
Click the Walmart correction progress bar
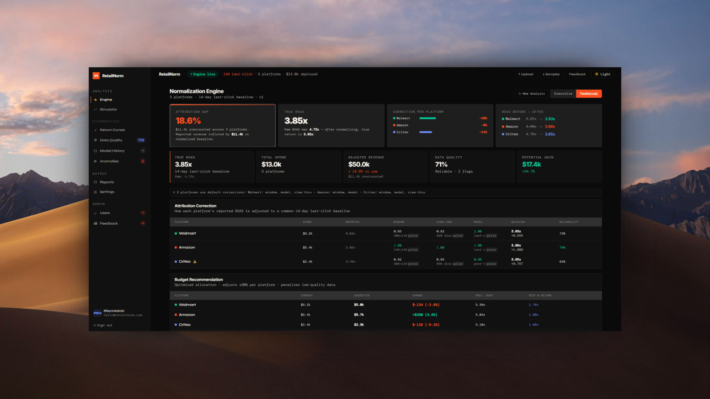click(428, 118)
